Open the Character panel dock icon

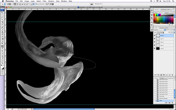pos(152,22)
